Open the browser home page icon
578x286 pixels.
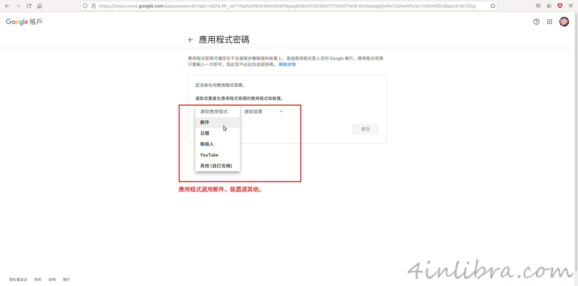pos(39,6)
